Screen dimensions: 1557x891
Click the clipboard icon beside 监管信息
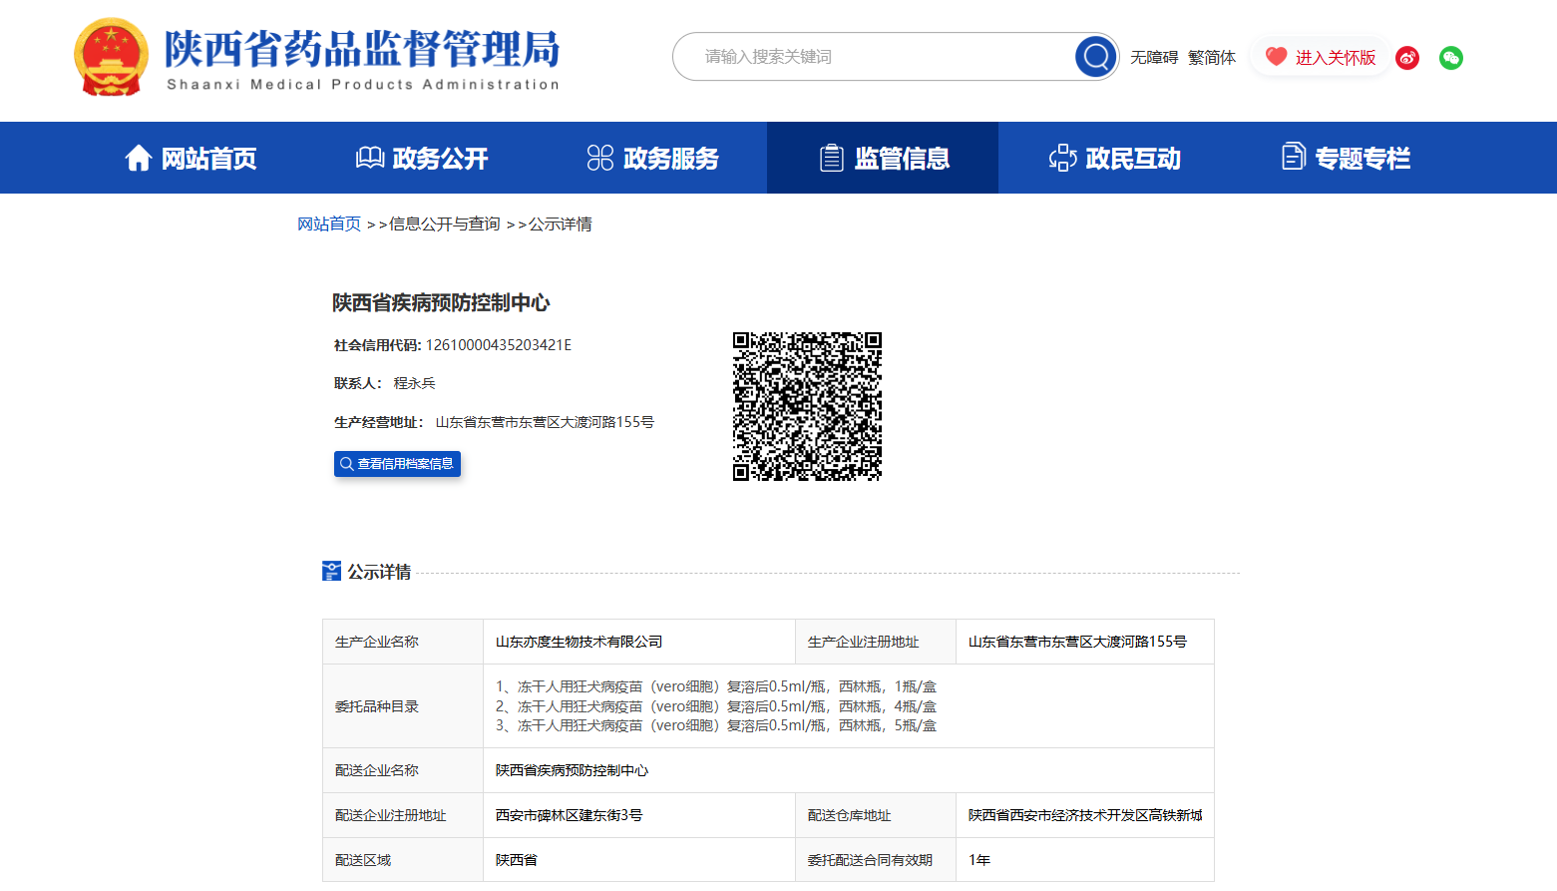tap(831, 158)
